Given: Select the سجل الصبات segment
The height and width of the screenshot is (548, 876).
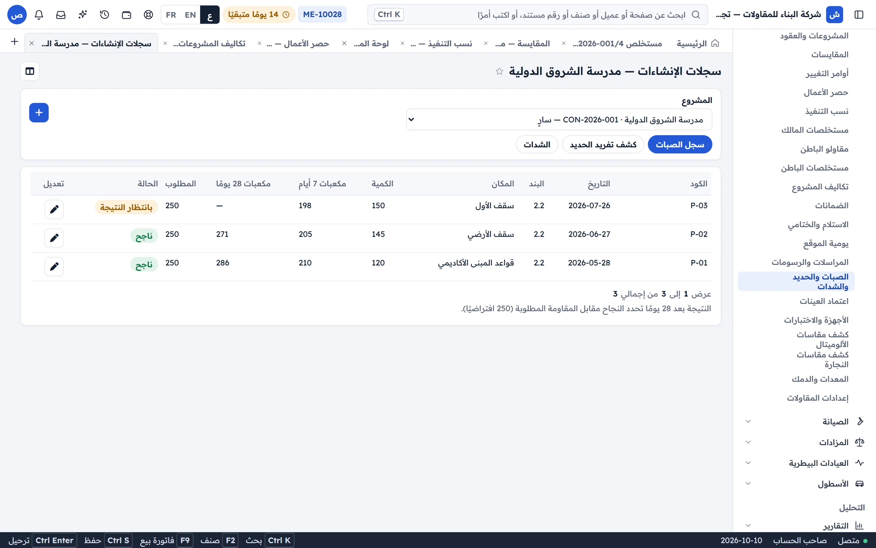Looking at the screenshot, I should (x=680, y=145).
